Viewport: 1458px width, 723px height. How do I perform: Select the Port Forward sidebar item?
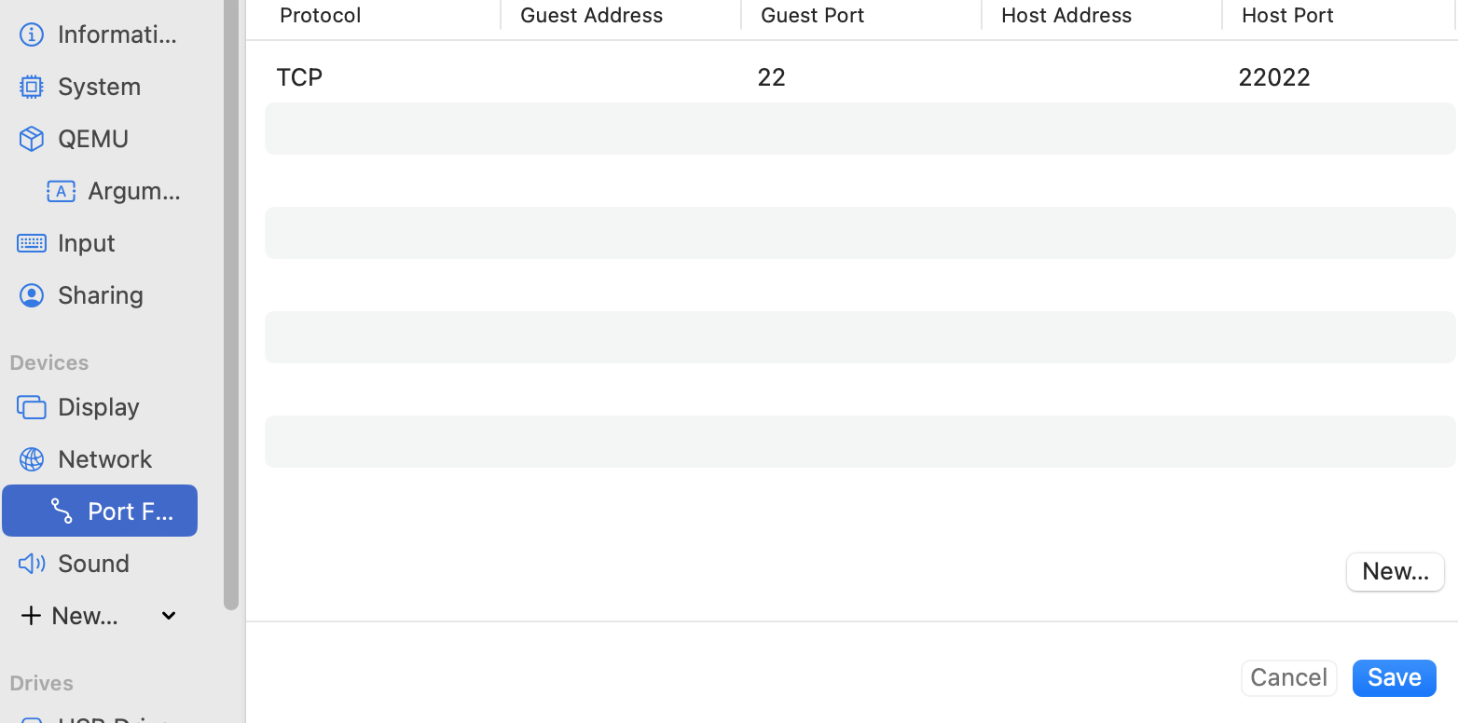click(100, 511)
